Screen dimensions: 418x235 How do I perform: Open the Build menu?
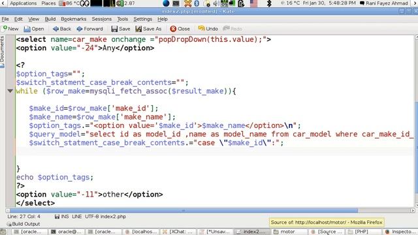point(50,19)
